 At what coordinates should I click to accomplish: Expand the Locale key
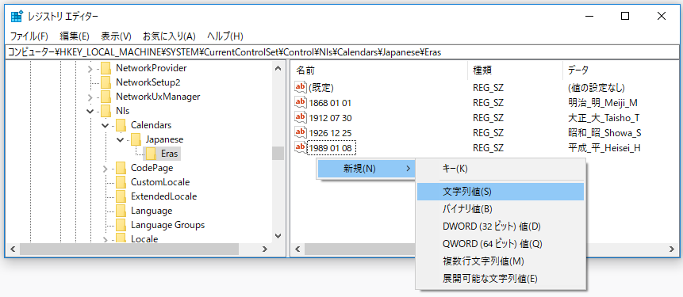click(105, 239)
